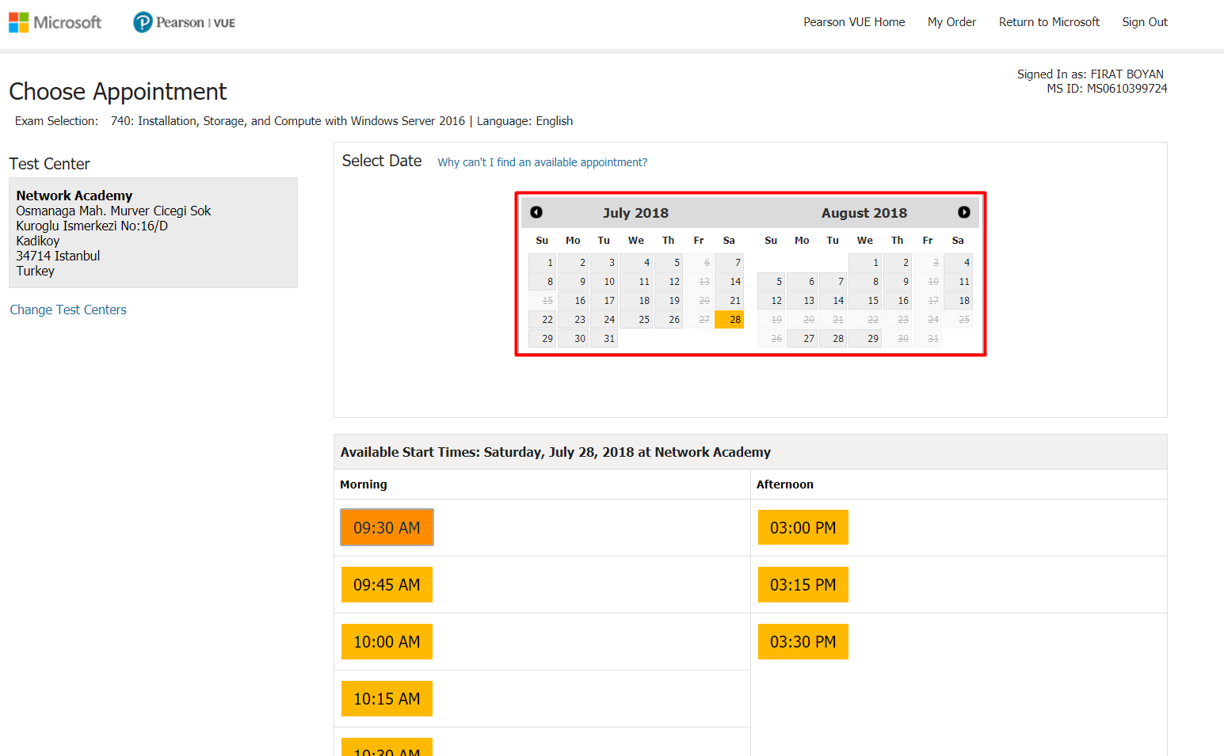Select July 14 in calendar
This screenshot has height=756, width=1224.
729,281
